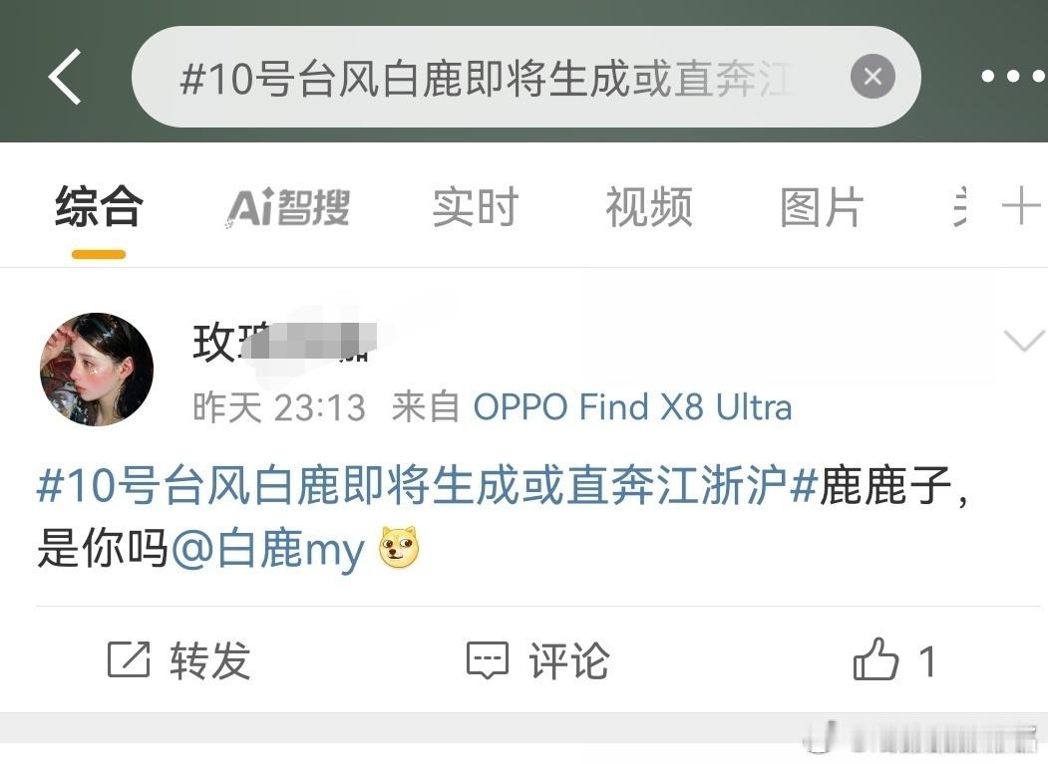Open the OPPO Find X8 Ultra link
Image resolution: width=1048 pixels, height=764 pixels.
pos(632,406)
